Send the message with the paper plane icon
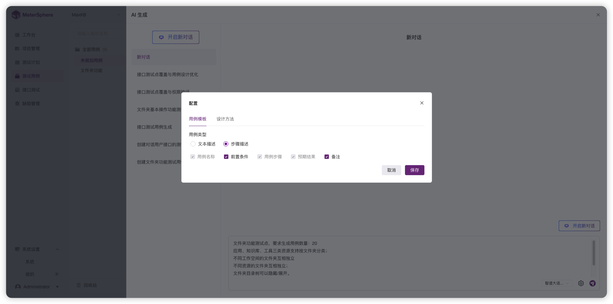 [593, 283]
